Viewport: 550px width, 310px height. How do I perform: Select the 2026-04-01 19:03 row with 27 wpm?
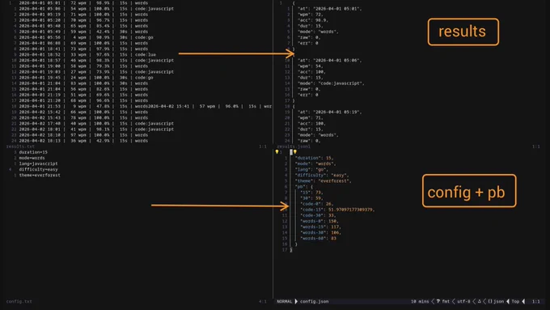click(x=96, y=71)
